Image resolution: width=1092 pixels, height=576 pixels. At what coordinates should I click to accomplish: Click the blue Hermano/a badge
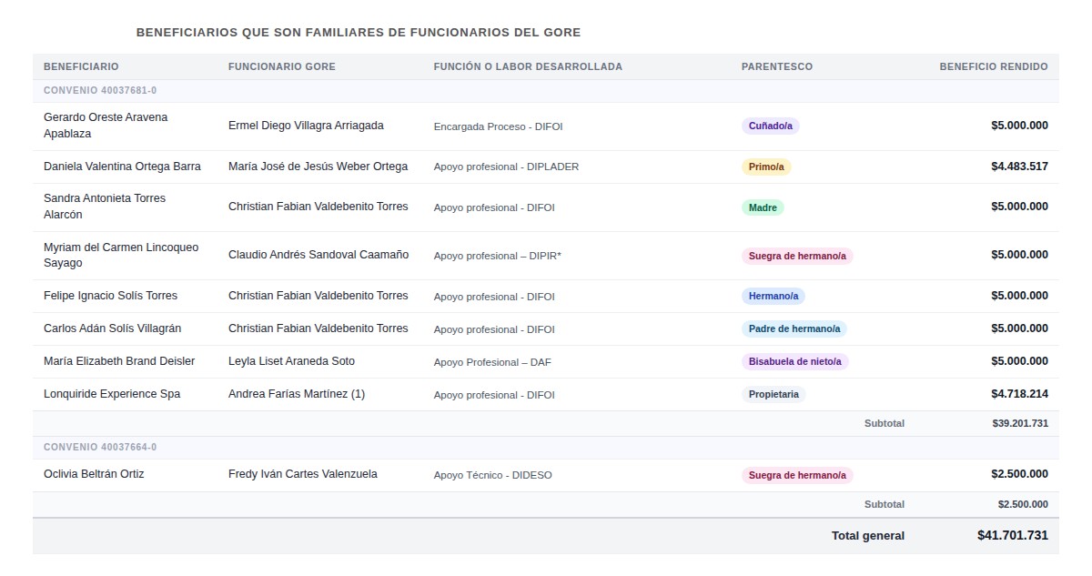[773, 296]
